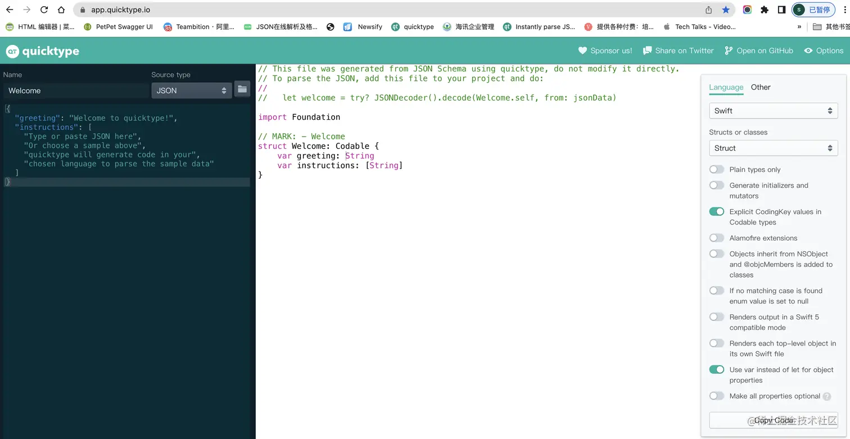Open 提供各种付费 bookmark
850x439 pixels.
[619, 26]
